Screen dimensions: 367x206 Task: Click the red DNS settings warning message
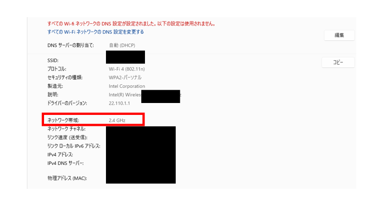coord(131,24)
